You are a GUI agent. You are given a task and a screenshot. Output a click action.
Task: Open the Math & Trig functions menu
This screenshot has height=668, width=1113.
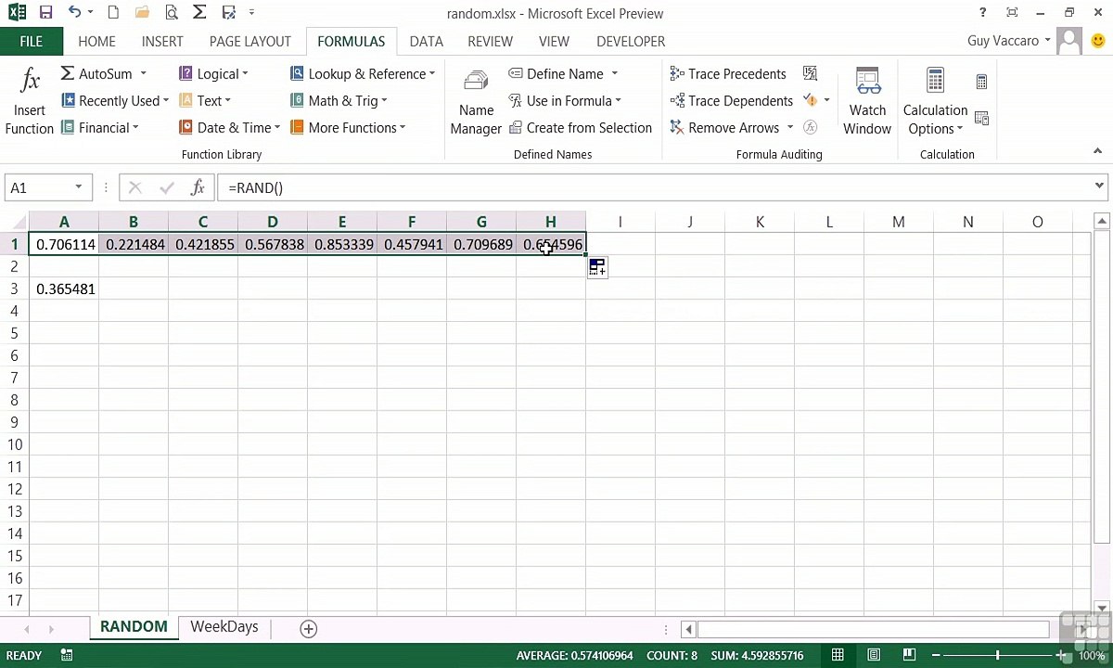(339, 100)
